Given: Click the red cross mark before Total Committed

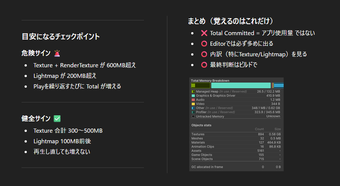Looking at the screenshot, I should tap(204, 33).
